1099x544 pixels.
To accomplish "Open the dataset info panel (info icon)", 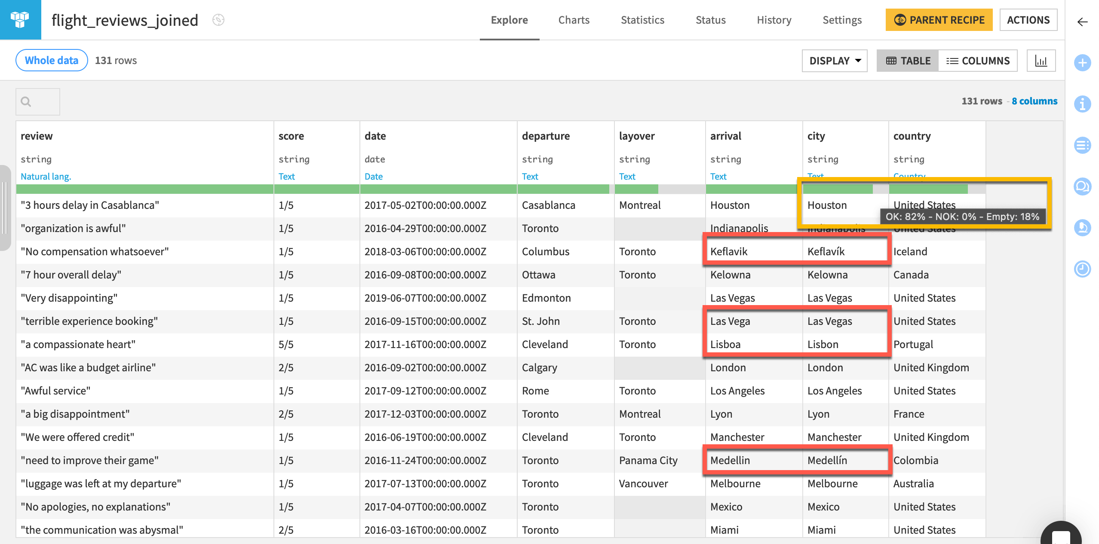I will coord(1083,104).
